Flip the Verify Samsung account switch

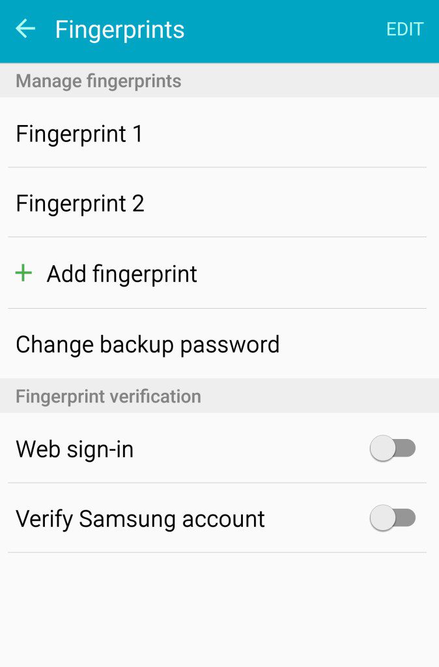click(x=393, y=518)
